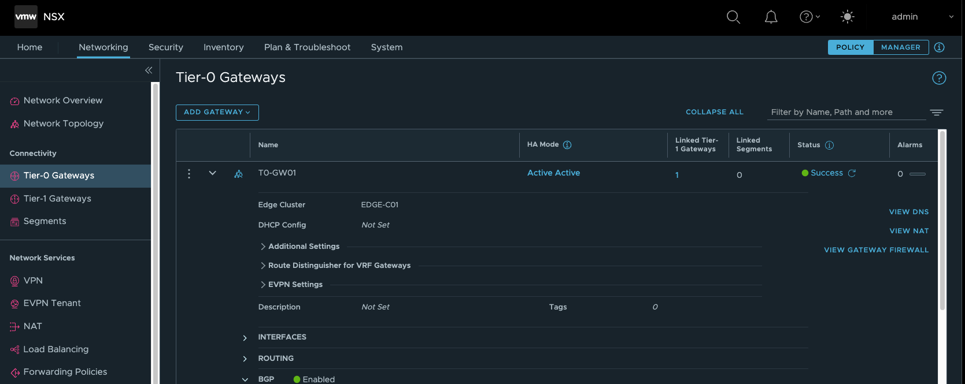Refresh the T0-GW01 status
965x384 pixels.
852,173
